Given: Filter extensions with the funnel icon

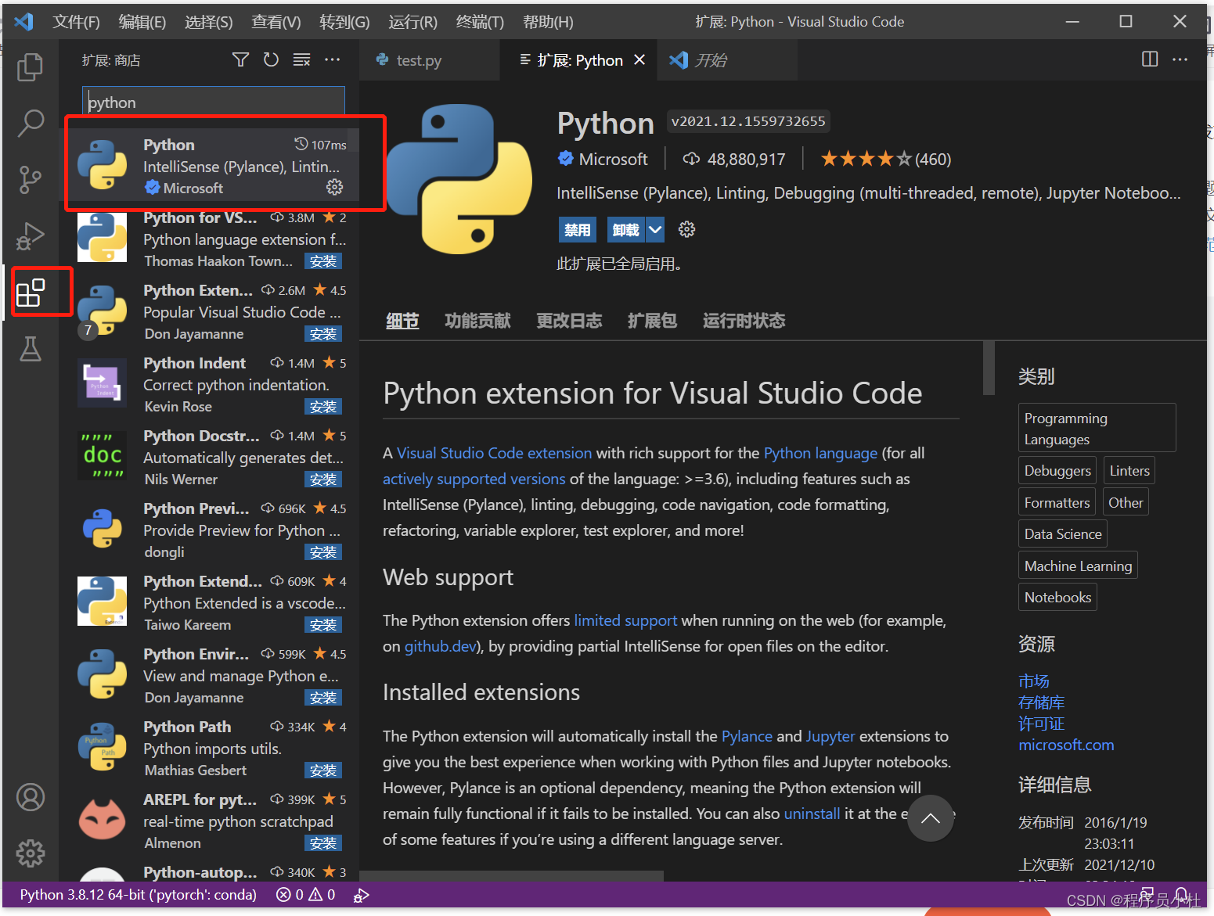Looking at the screenshot, I should 240,60.
